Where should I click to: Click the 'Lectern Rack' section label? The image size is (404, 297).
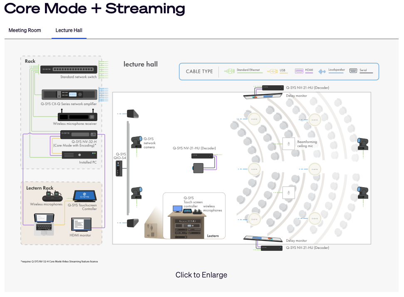[40, 188]
